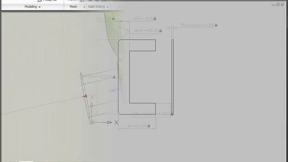The width and height of the screenshot is (288, 162).
Task: Select the thin vertical thickness rectangle
Action: click(x=172, y=77)
